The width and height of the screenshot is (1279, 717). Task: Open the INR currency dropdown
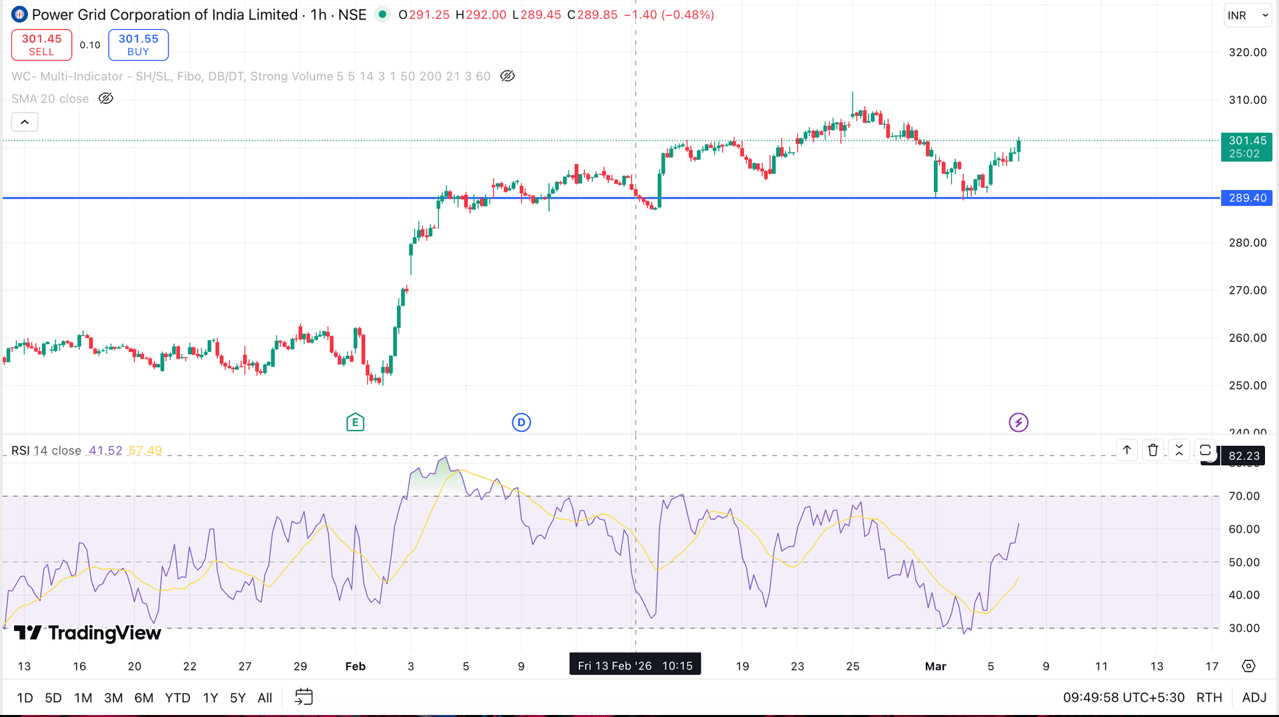(x=1248, y=15)
